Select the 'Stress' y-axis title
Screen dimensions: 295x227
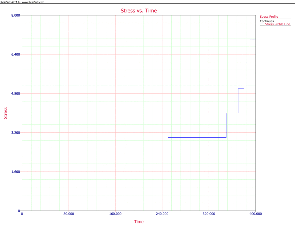click(x=6, y=113)
